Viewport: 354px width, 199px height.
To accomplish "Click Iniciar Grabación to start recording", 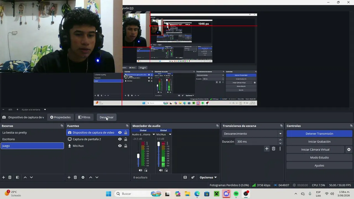I will point(319,142).
